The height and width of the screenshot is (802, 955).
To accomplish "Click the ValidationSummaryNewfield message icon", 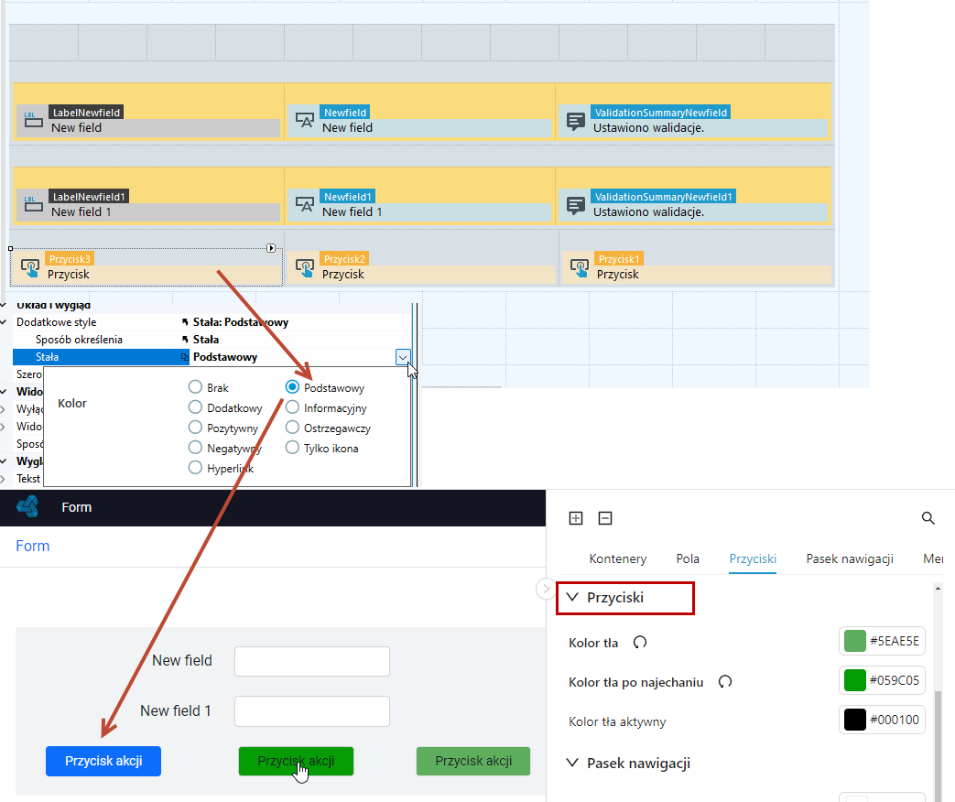I will point(576,121).
